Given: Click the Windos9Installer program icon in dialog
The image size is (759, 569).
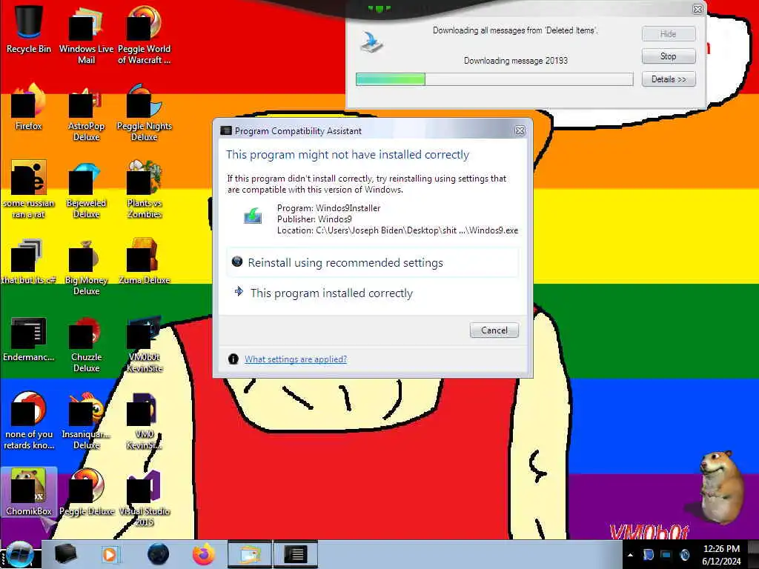Looking at the screenshot, I should (x=253, y=216).
